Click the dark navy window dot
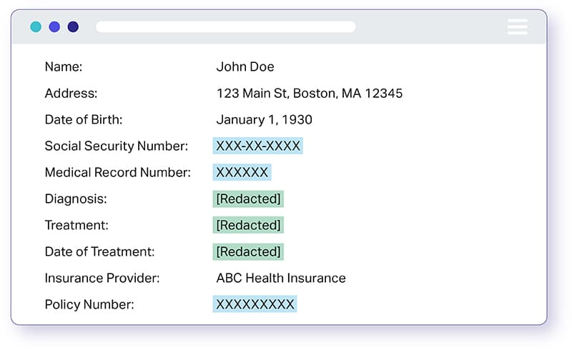This screenshot has height=357, width=572. click(x=73, y=27)
